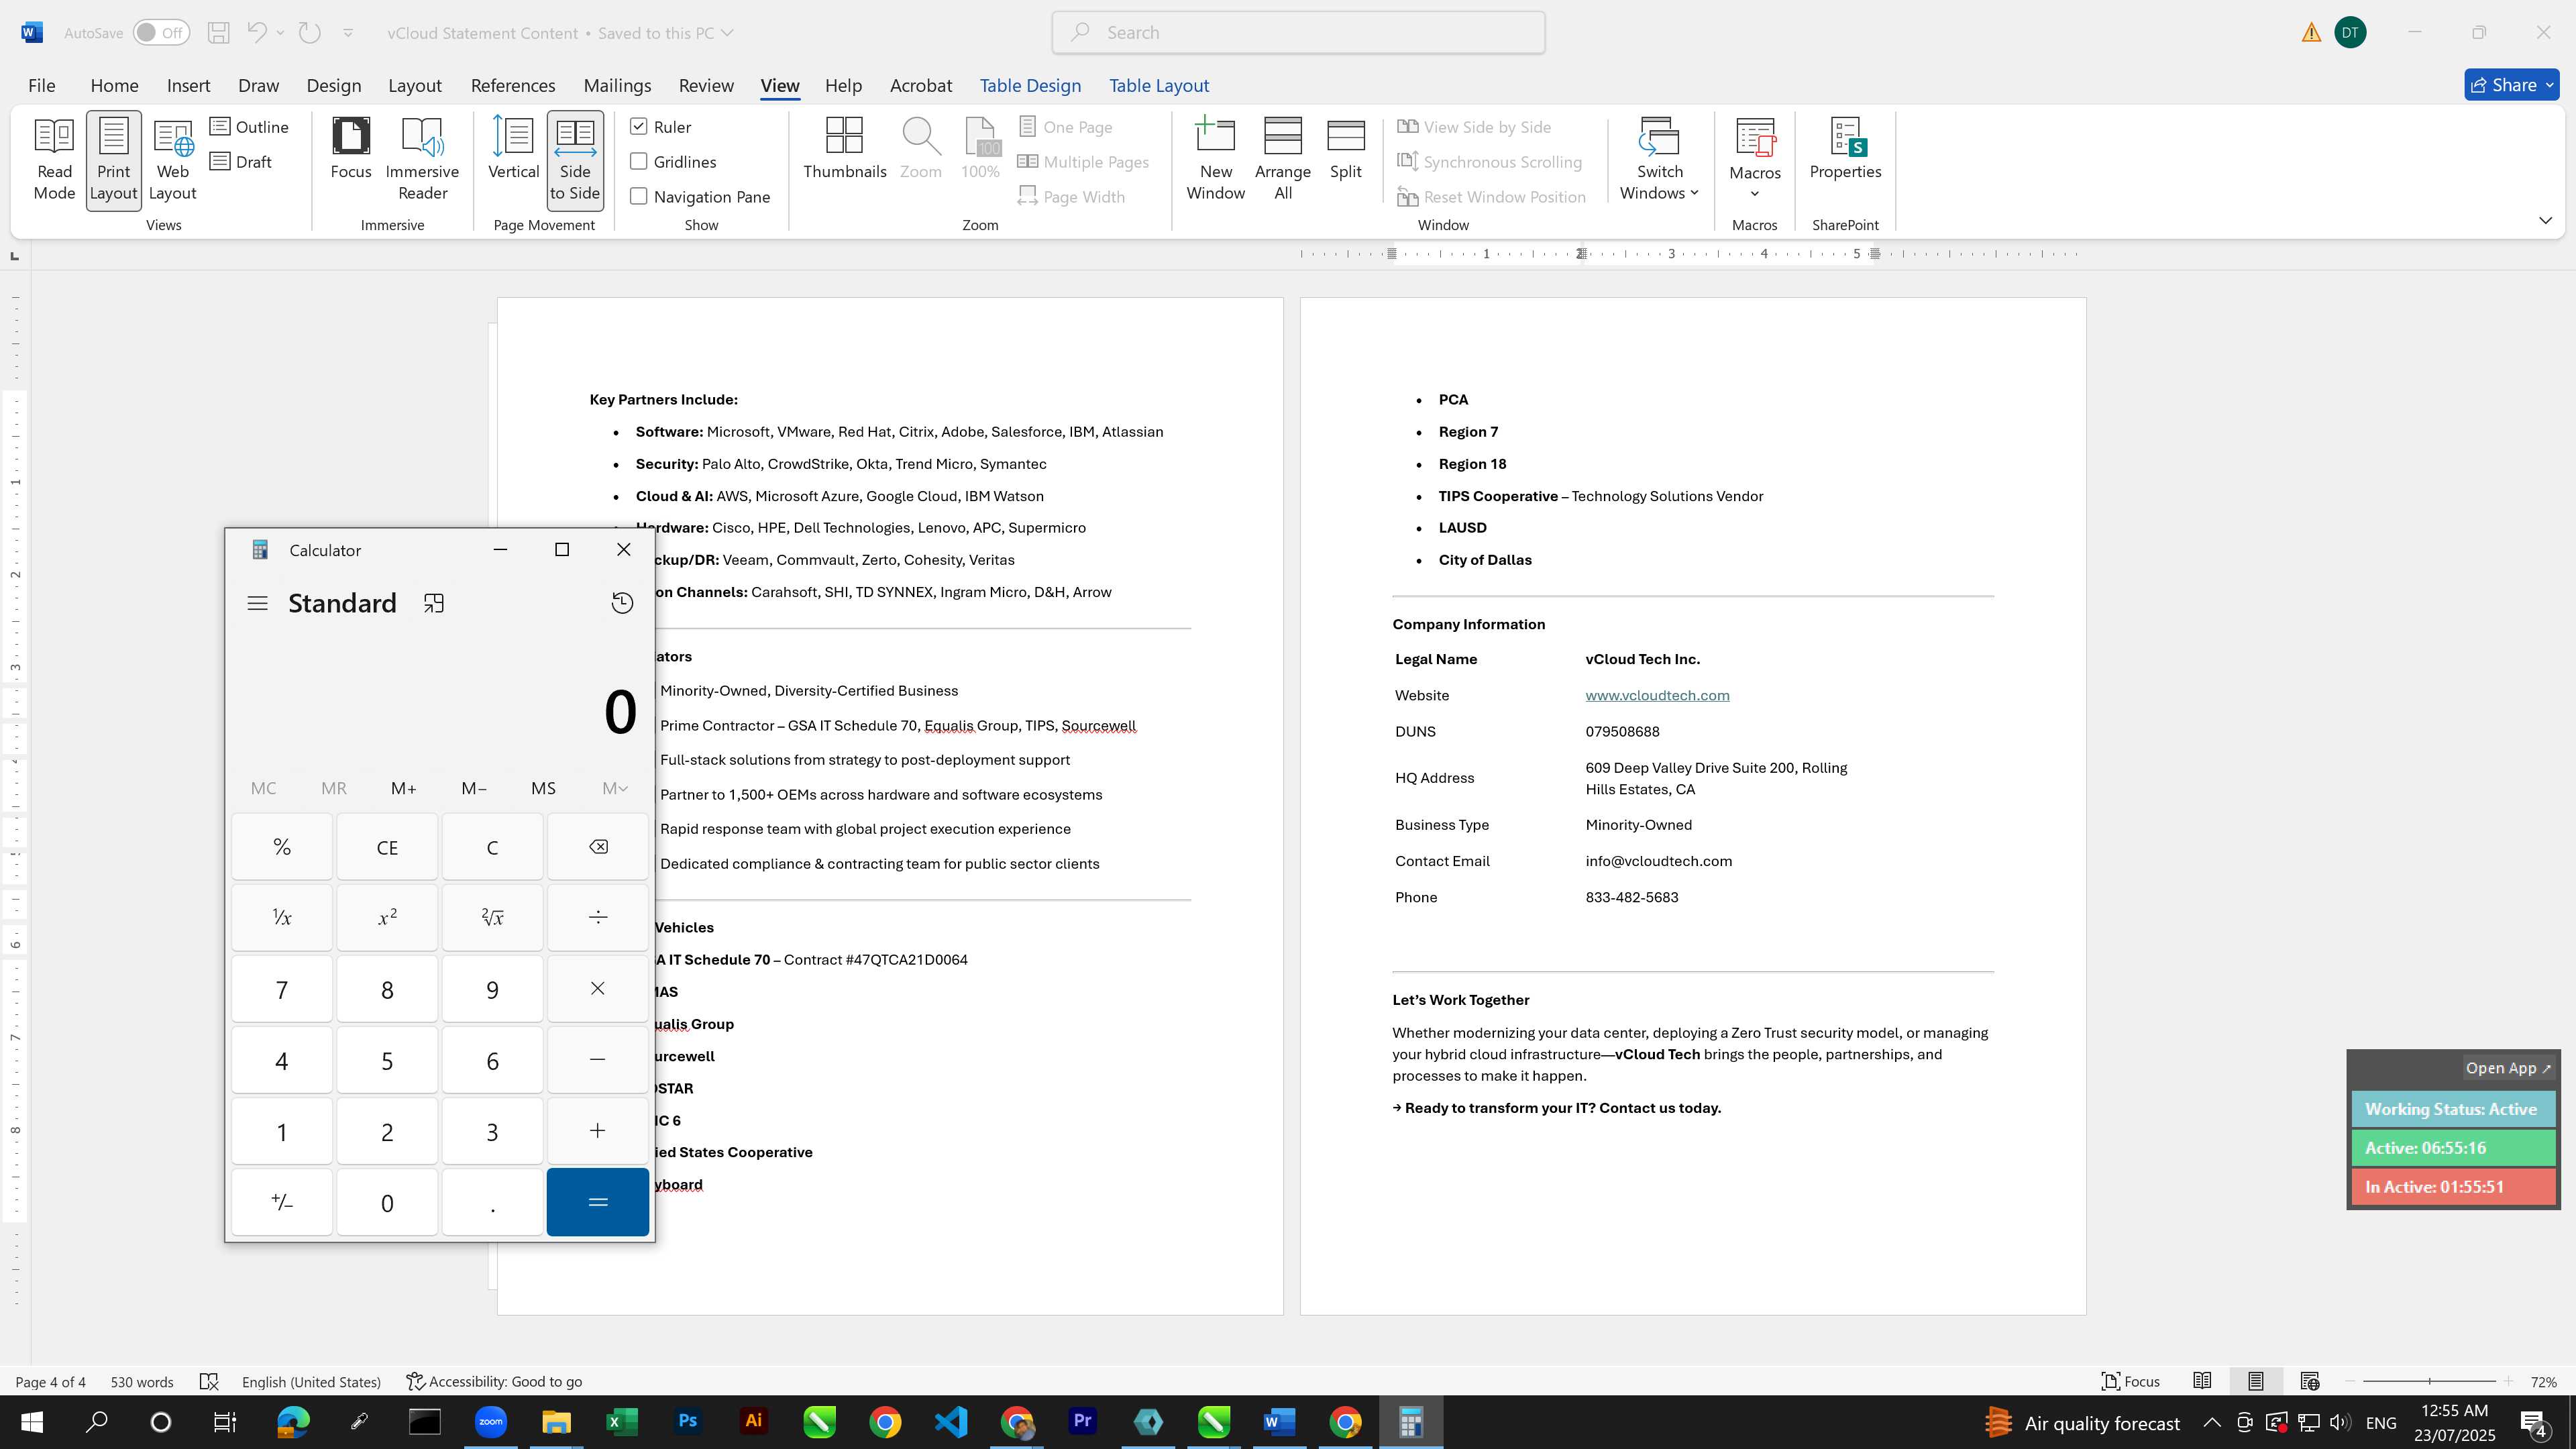Click zoom in plus on slider
The image size is (2576, 1449).
(x=2508, y=1382)
